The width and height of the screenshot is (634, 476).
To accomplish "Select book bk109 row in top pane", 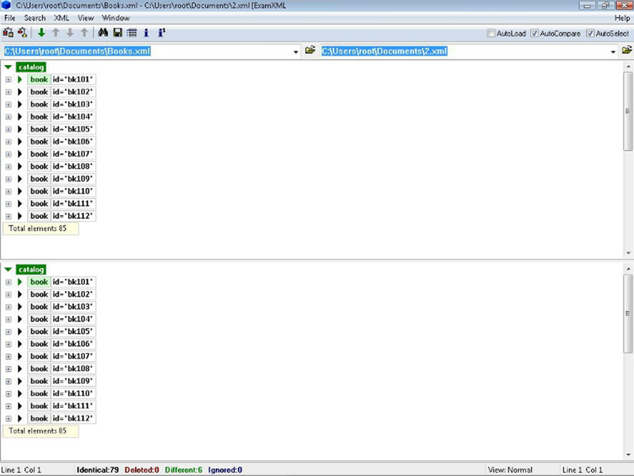I will tap(61, 178).
